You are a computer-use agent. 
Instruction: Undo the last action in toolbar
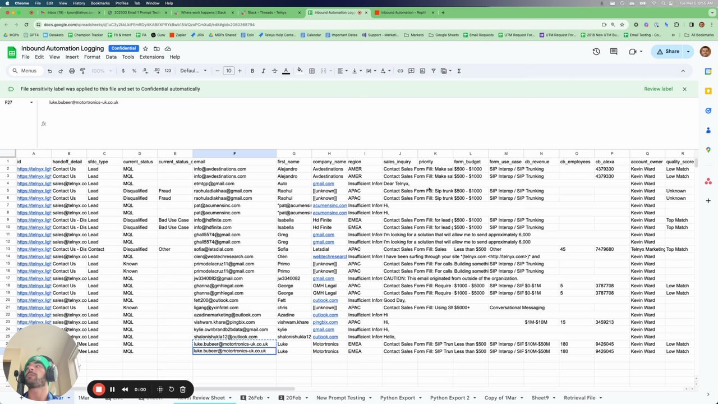click(x=49, y=71)
